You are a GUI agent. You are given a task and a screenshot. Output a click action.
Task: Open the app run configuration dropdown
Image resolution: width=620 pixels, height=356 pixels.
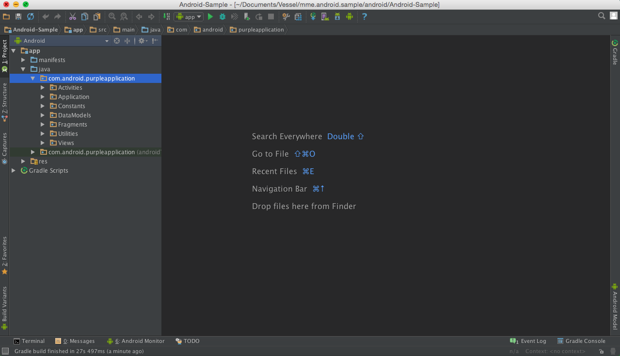point(189,16)
